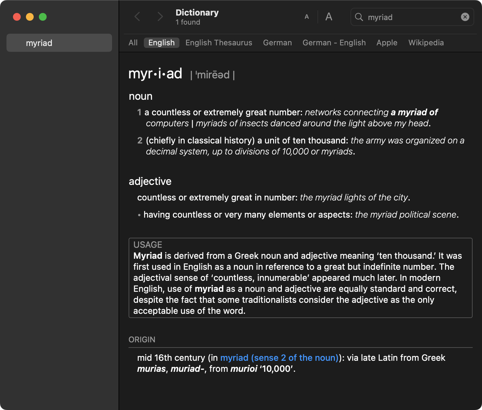Viewport: 482px width, 410px height.
Task: Decrease font size with small A
Action: [307, 17]
